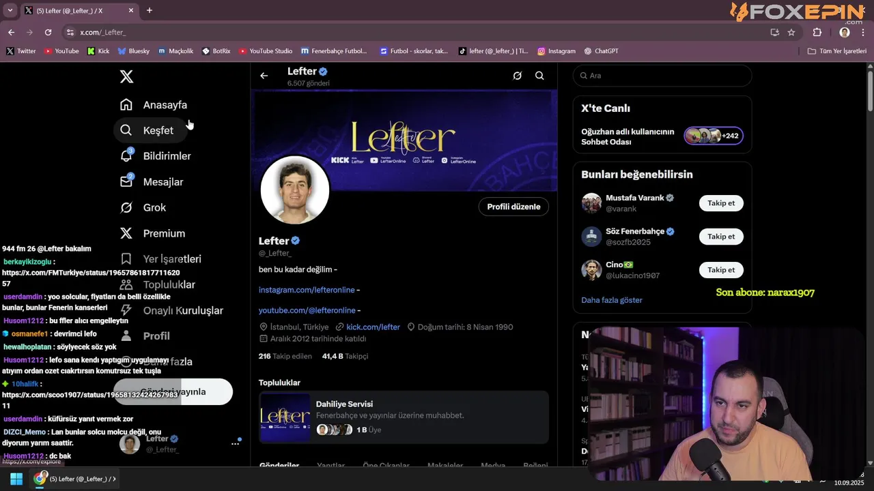Open the Lefter profile picture

tap(295, 190)
